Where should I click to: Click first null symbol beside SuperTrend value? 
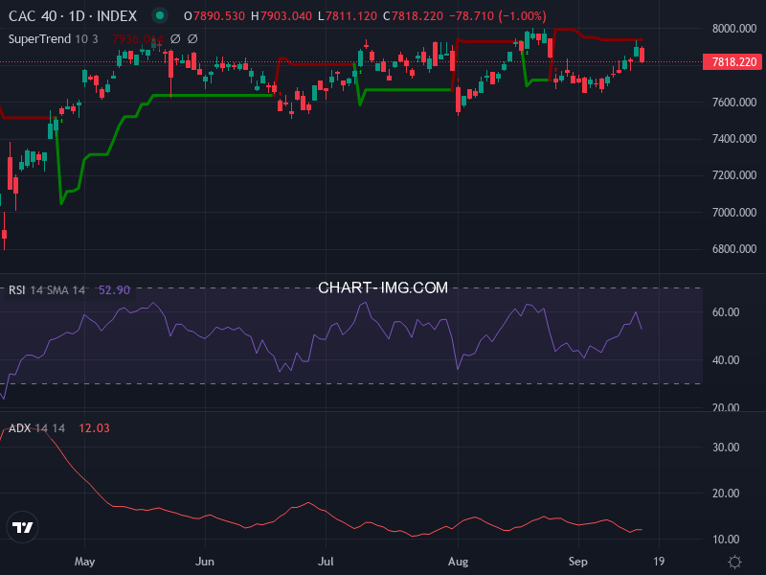[175, 38]
